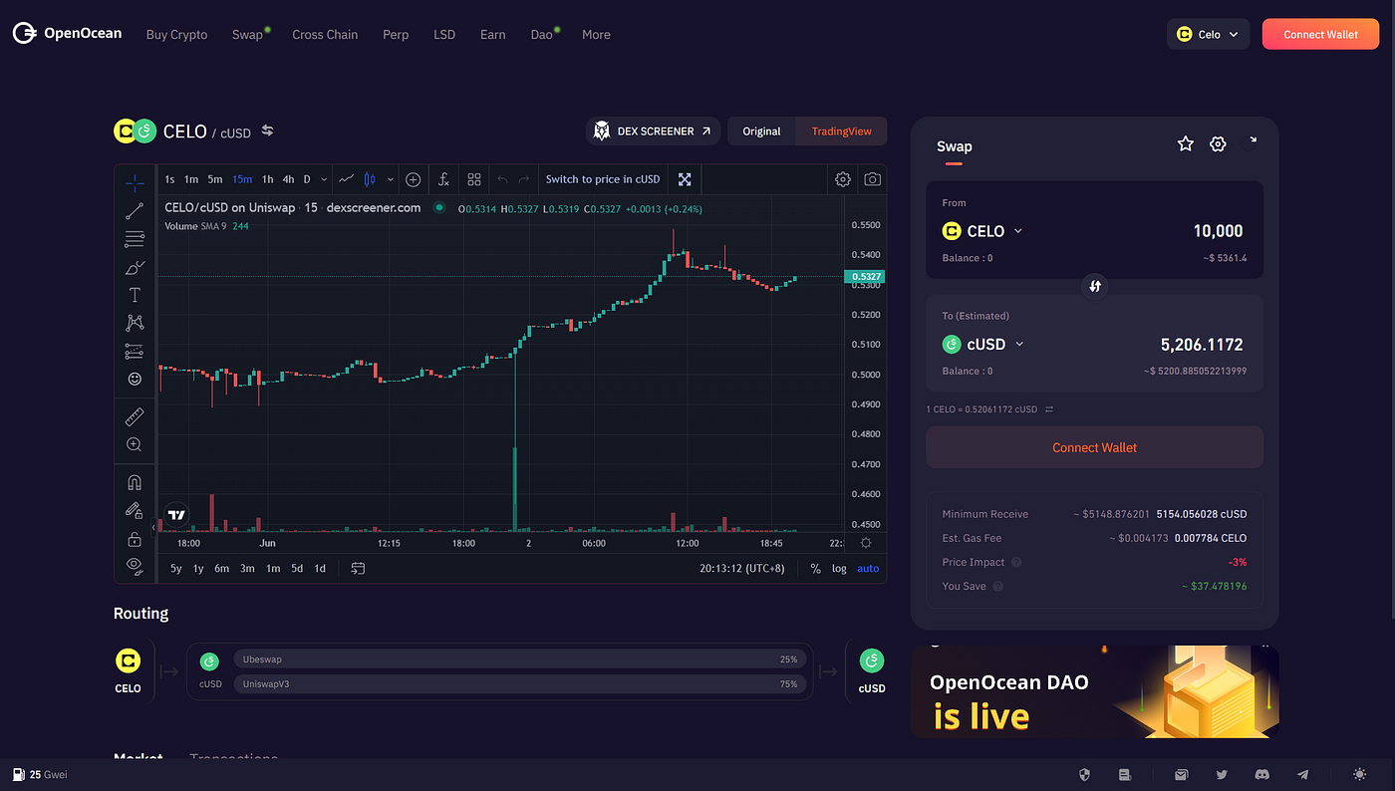Image resolution: width=1395 pixels, height=791 pixels.
Task: Toggle lock all drawing tools
Action: pos(135,539)
